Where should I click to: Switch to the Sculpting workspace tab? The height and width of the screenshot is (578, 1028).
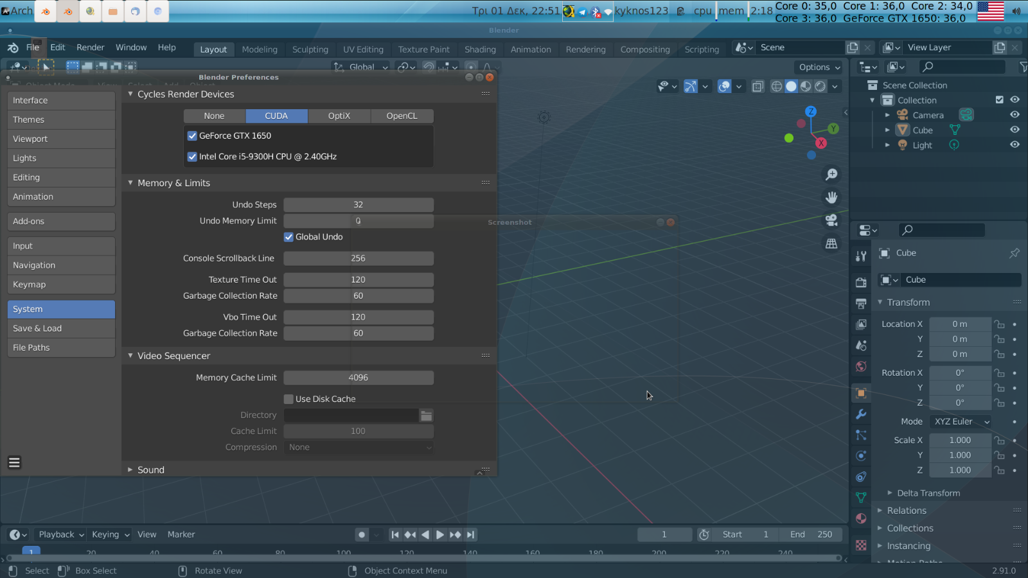310,49
